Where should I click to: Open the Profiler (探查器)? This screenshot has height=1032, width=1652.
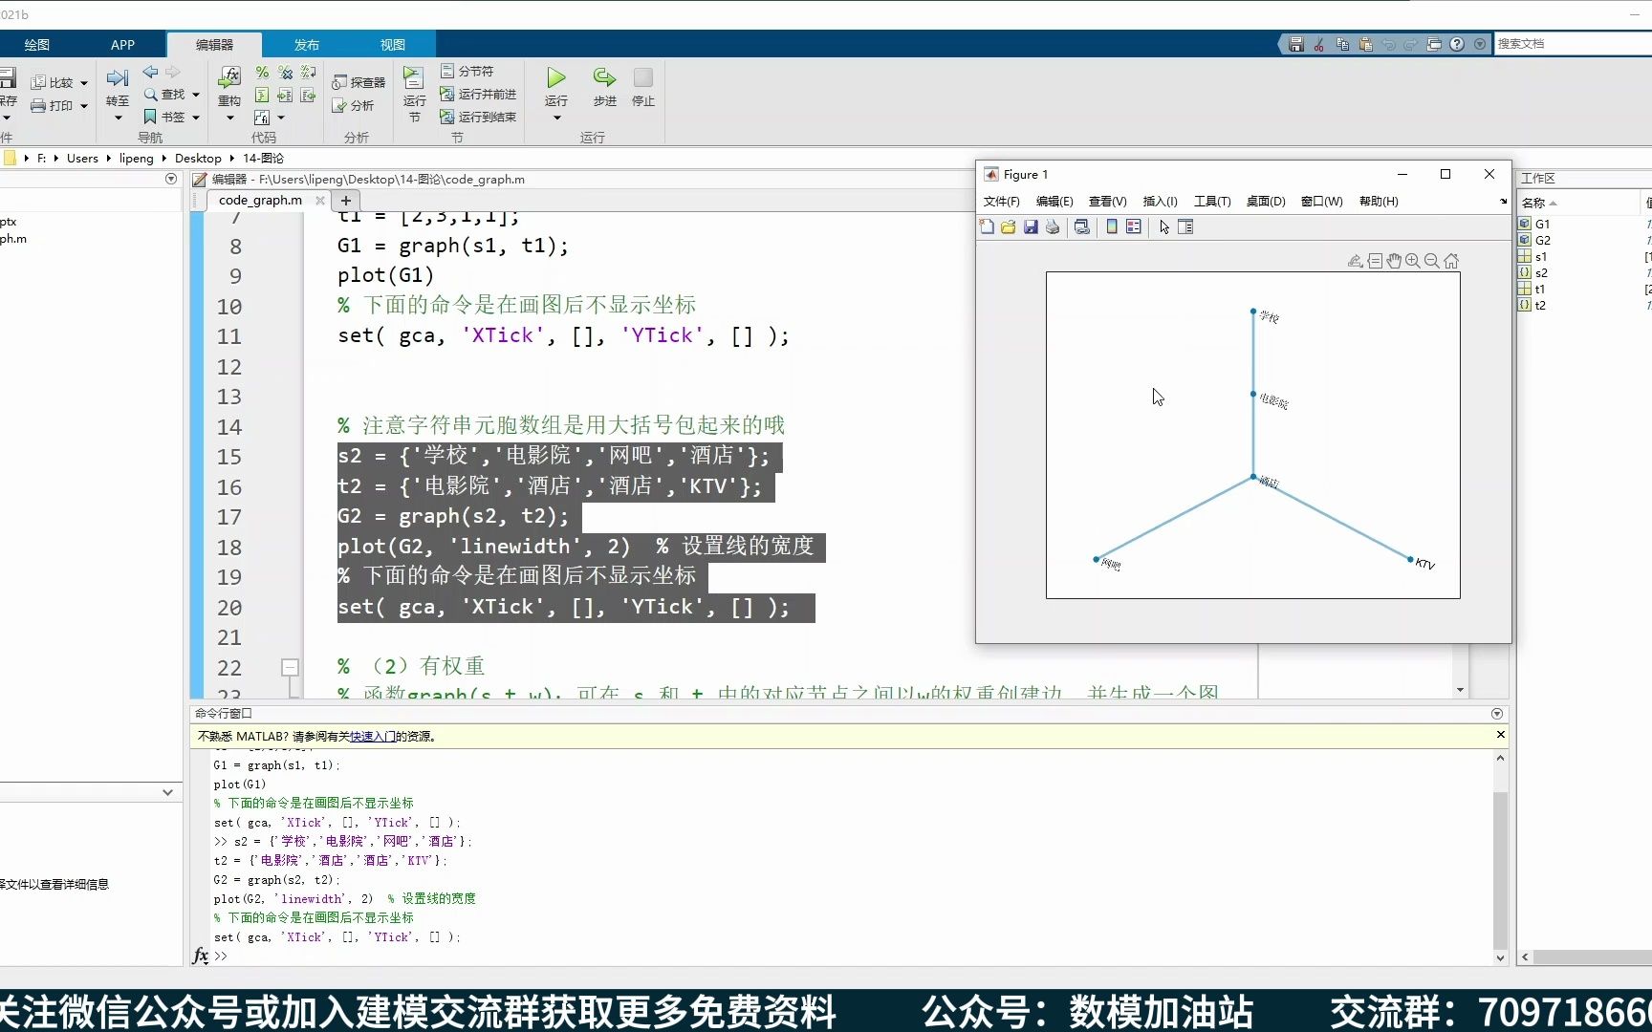359,82
